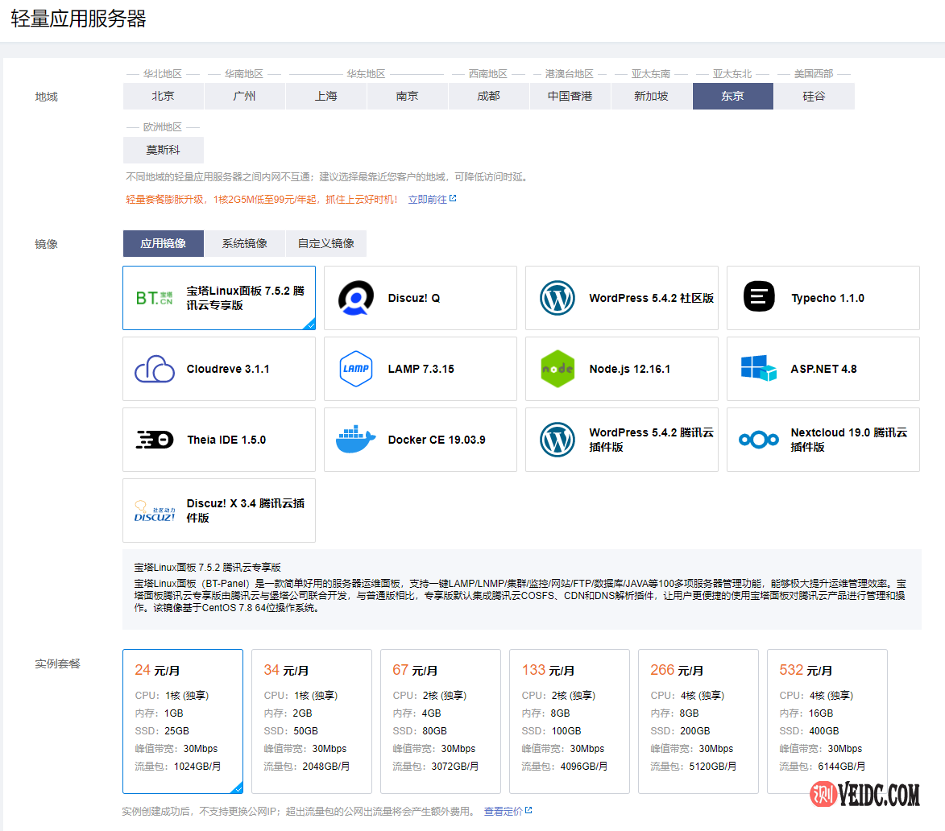
Task: Click the Docker whale icon
Action: 355,440
